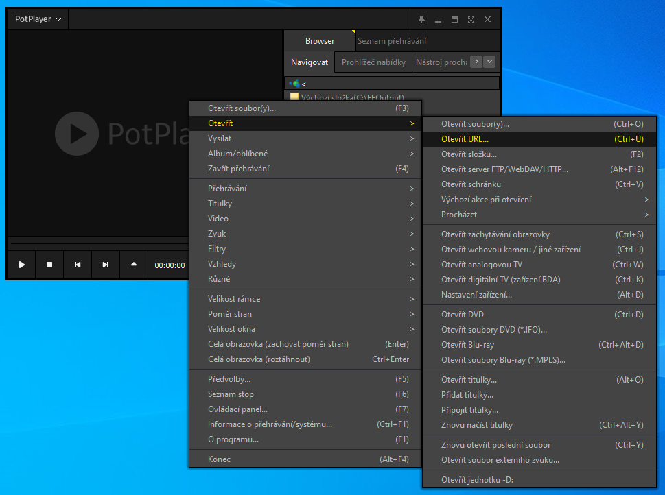Select Zavřít přehrávání
The height and width of the screenshot is (495, 665).
305,169
